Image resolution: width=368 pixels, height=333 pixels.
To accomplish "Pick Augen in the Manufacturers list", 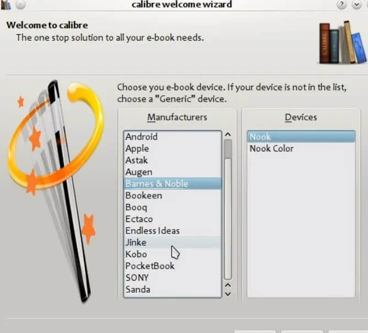I will [x=172, y=172].
